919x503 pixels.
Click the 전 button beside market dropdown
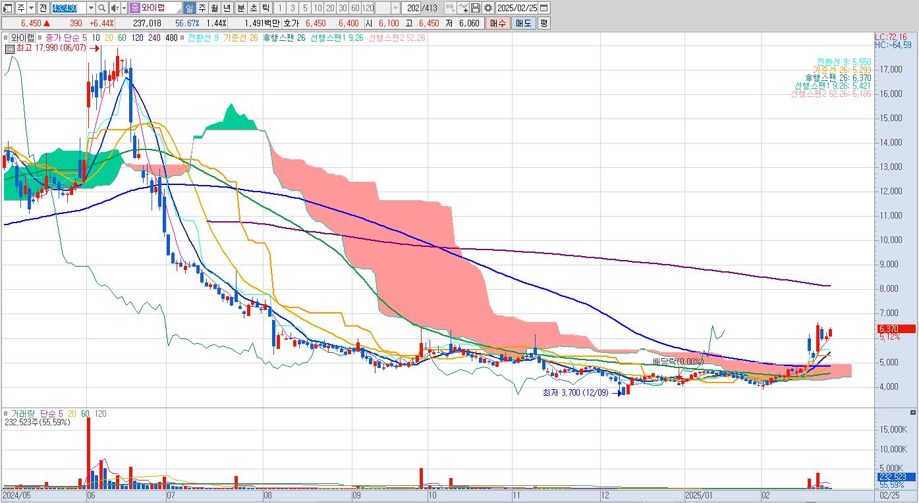tap(43, 8)
